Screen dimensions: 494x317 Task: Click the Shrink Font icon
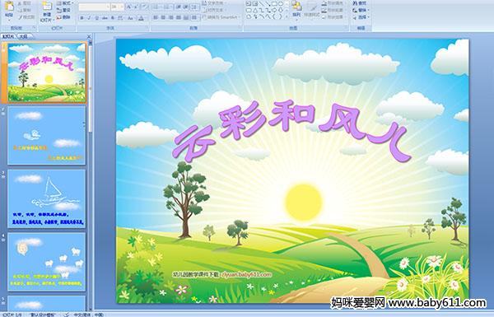[136, 7]
